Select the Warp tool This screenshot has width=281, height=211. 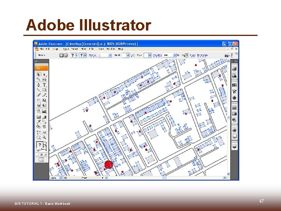38,105
